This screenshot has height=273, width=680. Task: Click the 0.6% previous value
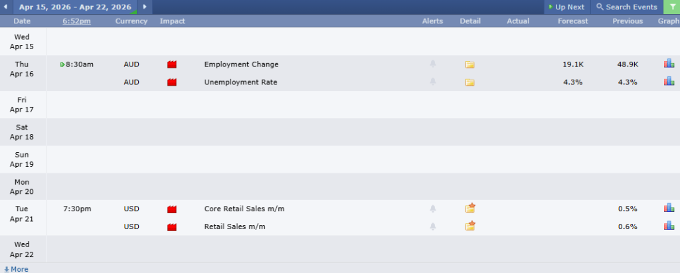[x=628, y=227]
